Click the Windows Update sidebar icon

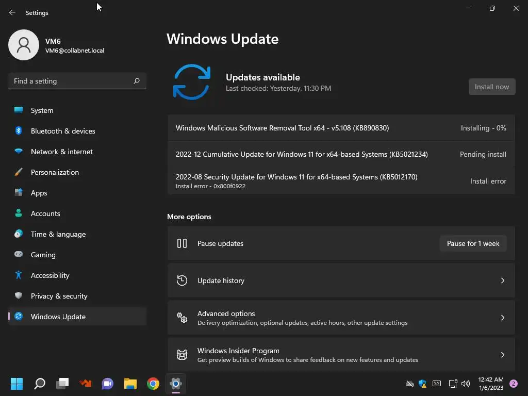point(19,316)
